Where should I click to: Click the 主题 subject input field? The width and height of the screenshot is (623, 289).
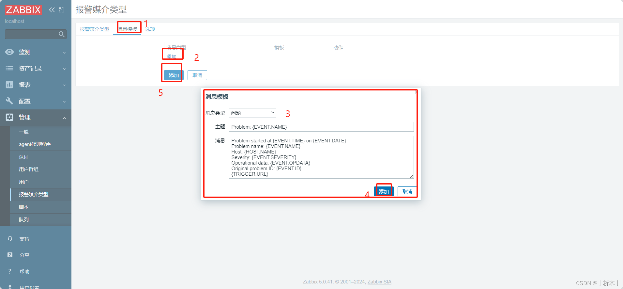(321, 127)
